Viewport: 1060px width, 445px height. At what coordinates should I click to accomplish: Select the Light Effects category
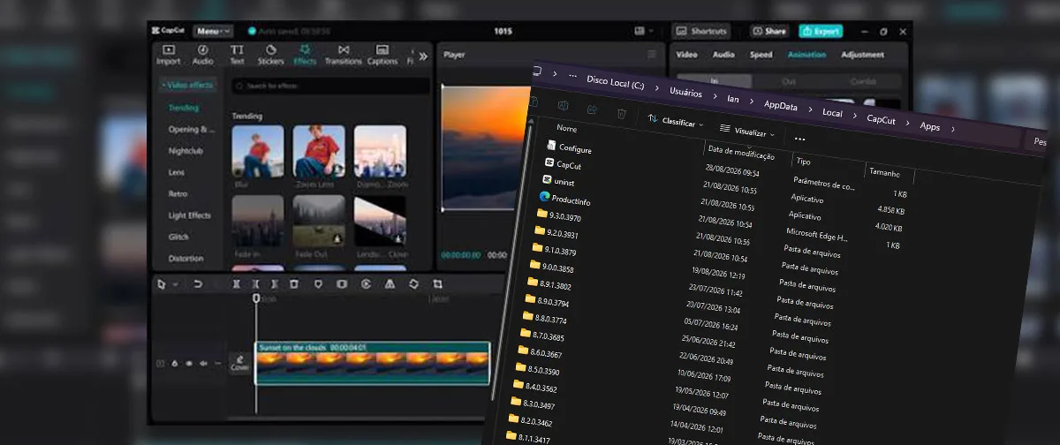190,215
